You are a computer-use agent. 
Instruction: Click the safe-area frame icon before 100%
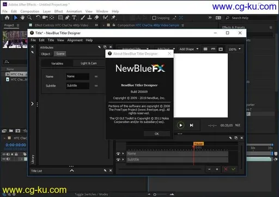point(221,49)
